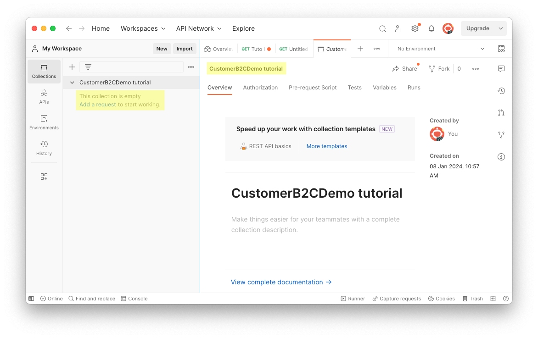538x338 pixels.
Task: Toggle the sidebar using the status bar icon
Action: point(31,299)
